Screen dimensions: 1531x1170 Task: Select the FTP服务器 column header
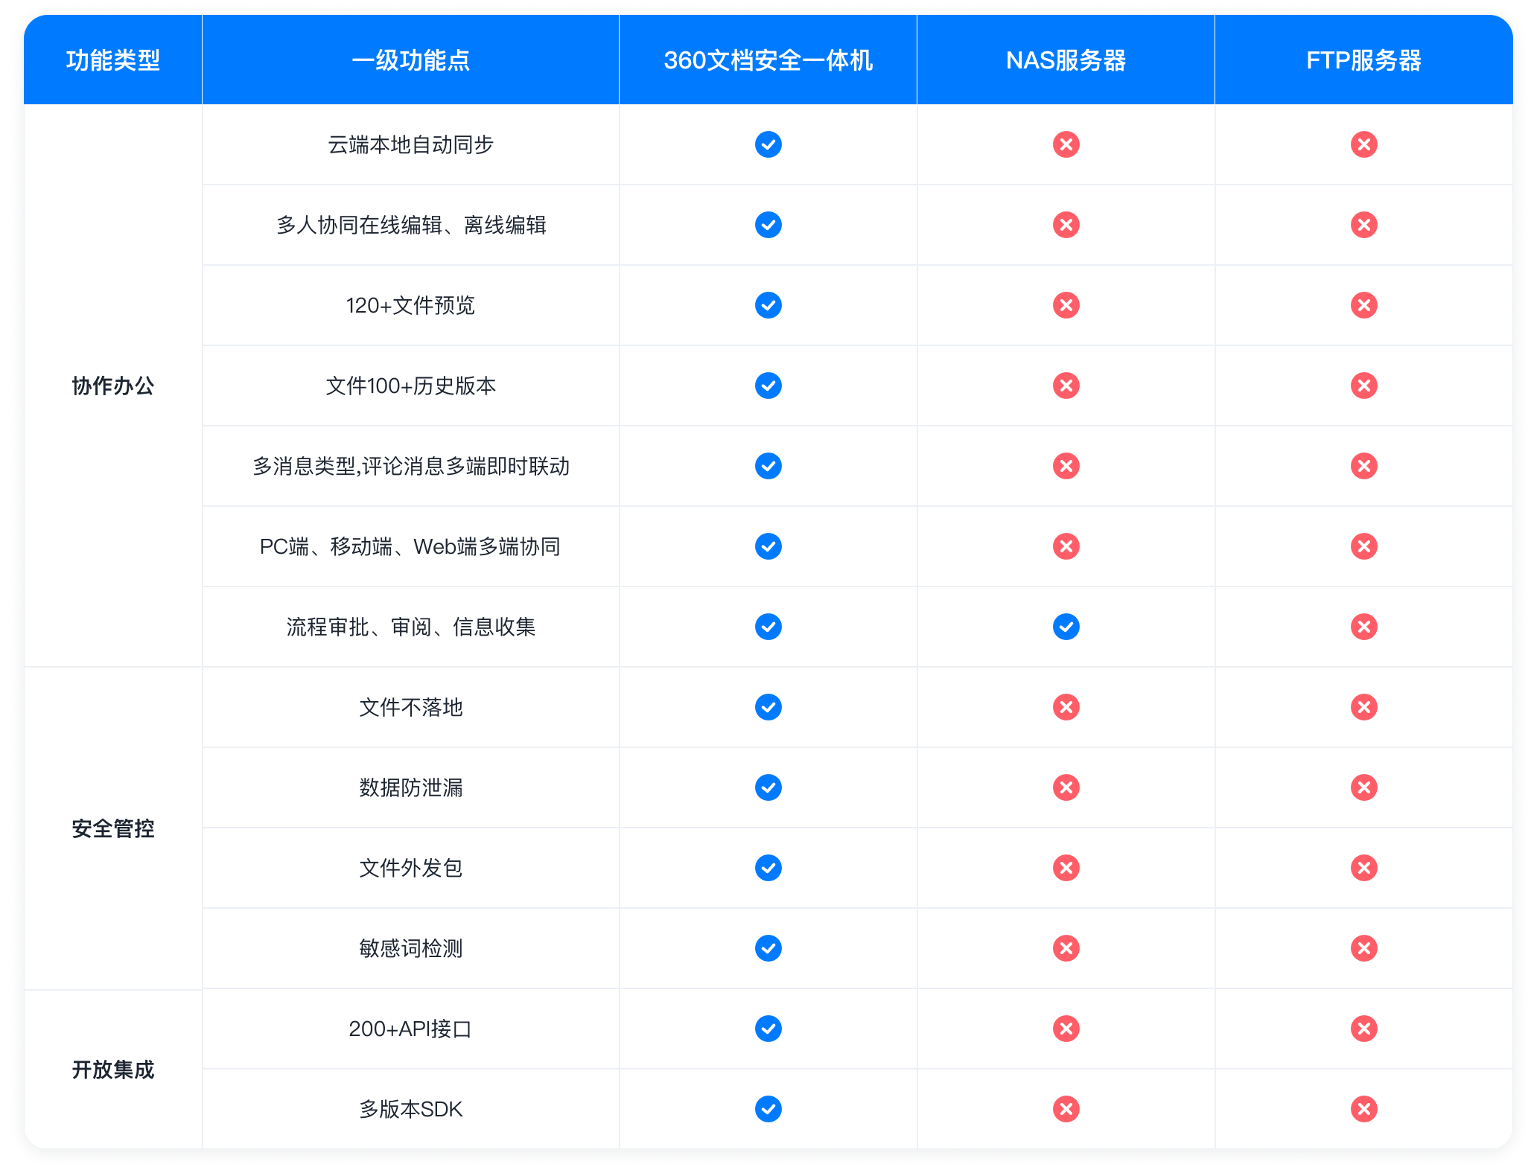point(1363,60)
